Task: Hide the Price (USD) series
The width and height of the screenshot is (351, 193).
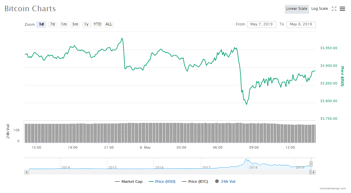Action: click(162, 181)
